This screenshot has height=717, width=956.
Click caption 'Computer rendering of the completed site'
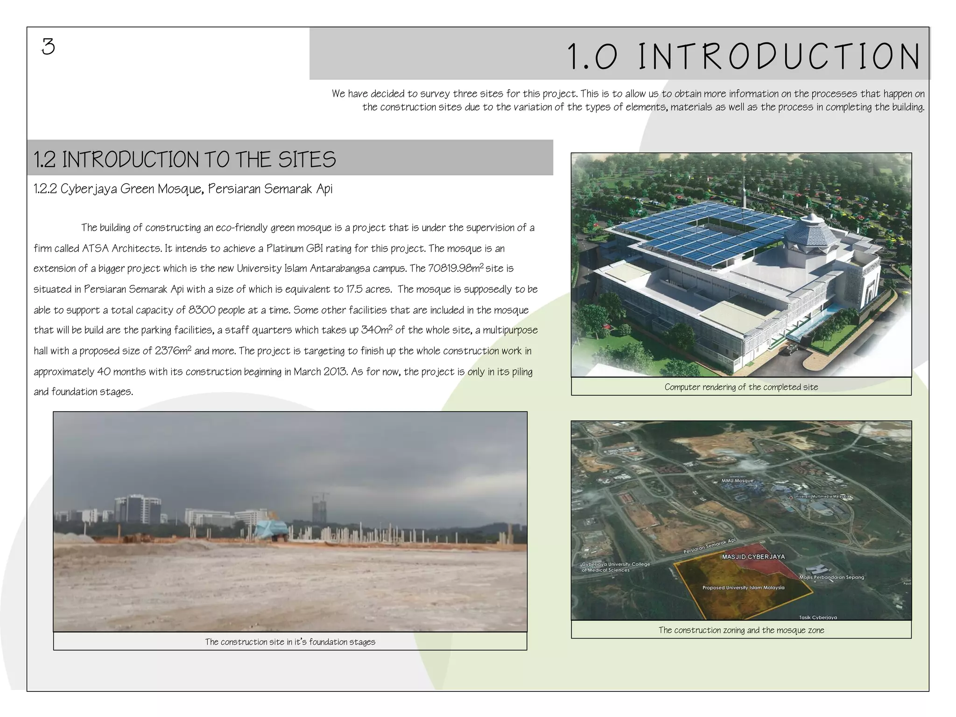click(x=741, y=387)
